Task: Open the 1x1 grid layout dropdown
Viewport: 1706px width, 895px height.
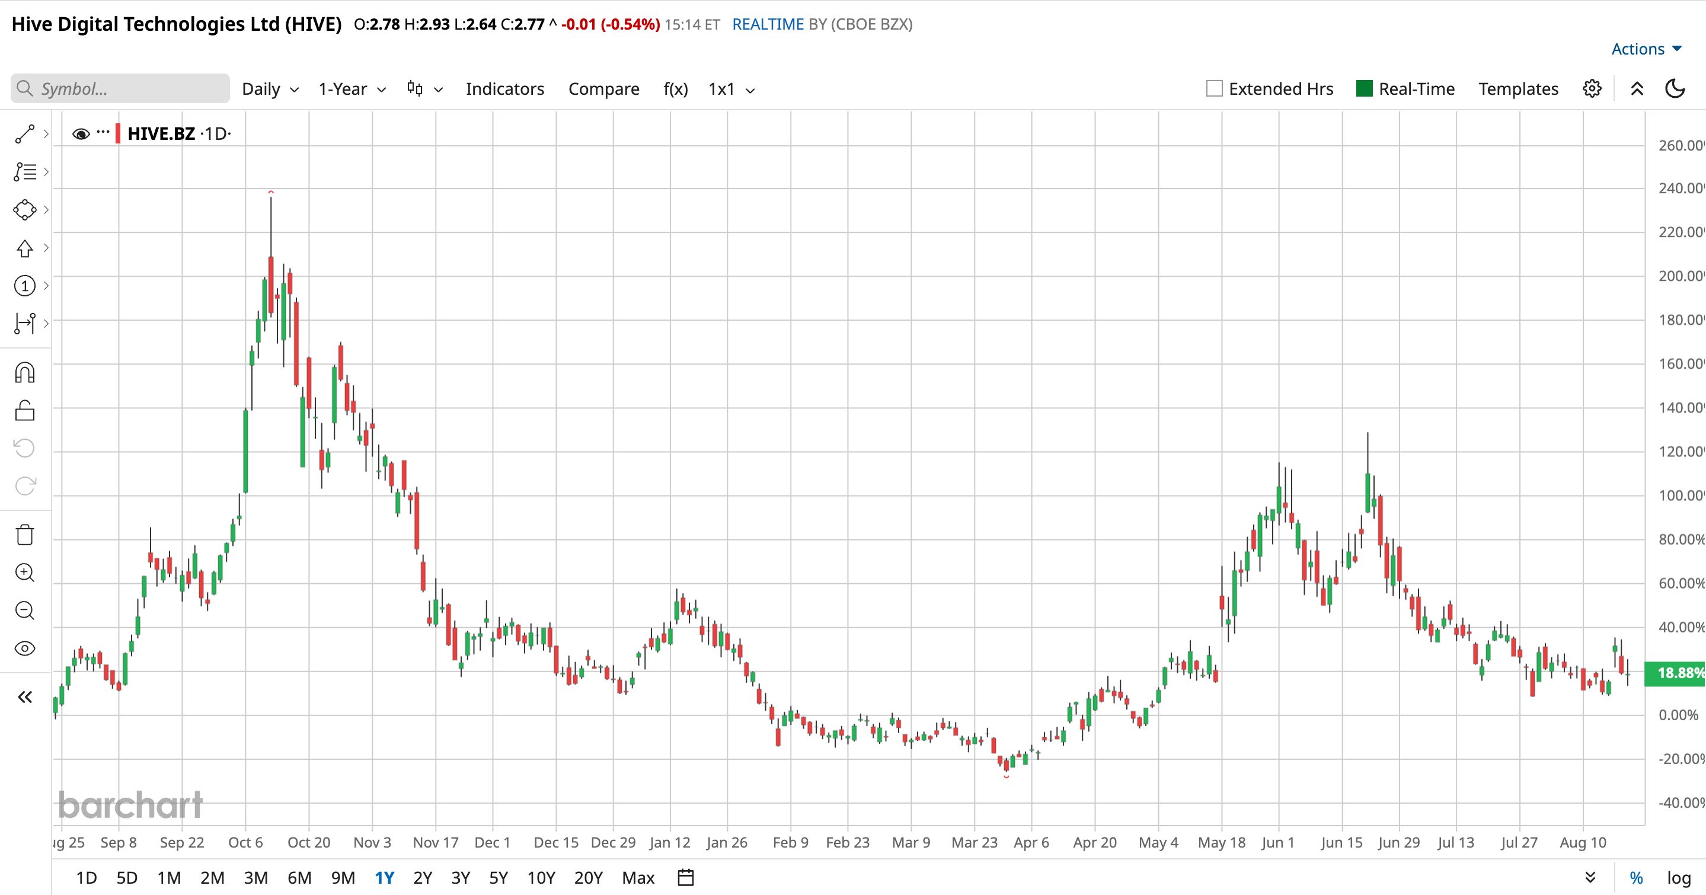Action: point(732,89)
